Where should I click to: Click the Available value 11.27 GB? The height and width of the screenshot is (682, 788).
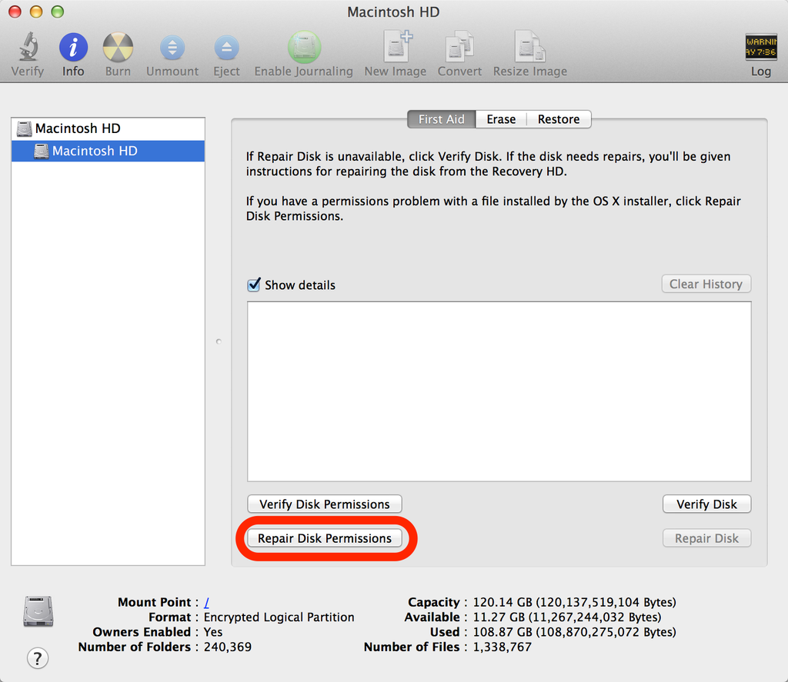pyautogui.click(x=567, y=617)
